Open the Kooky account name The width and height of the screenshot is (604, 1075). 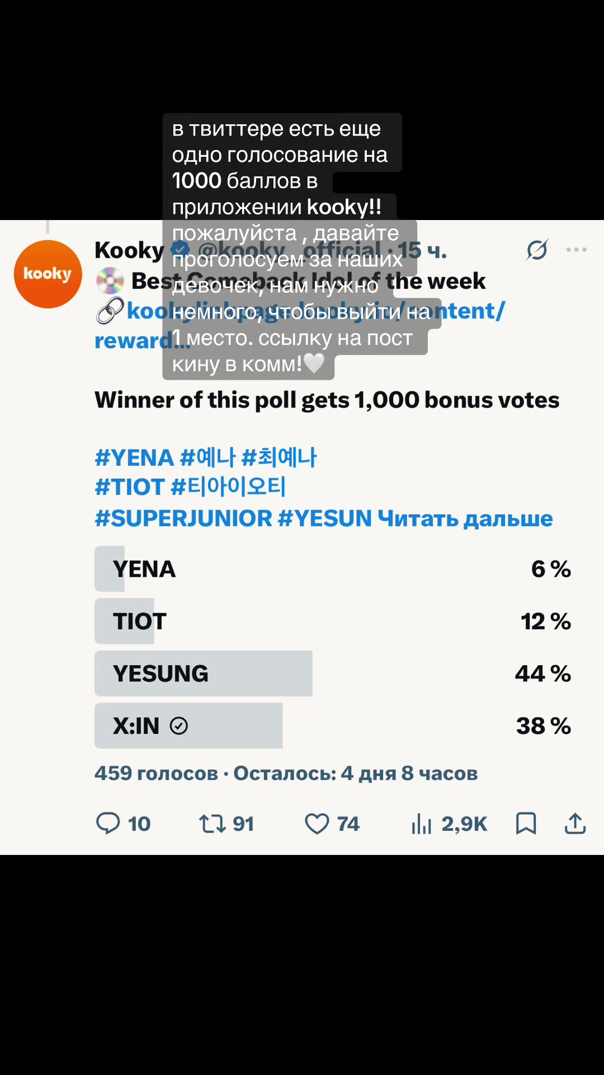click(129, 250)
